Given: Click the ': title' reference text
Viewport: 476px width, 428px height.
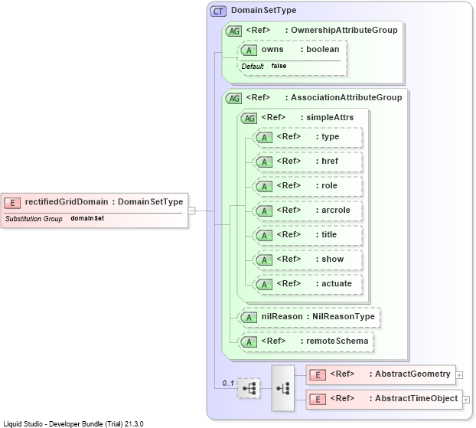Looking at the screenshot, I should click(x=326, y=234).
